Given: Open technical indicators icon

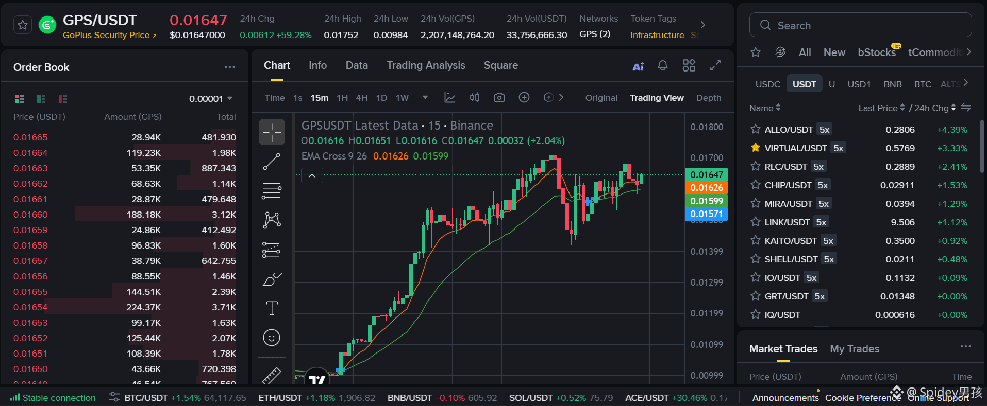Looking at the screenshot, I should coord(450,97).
